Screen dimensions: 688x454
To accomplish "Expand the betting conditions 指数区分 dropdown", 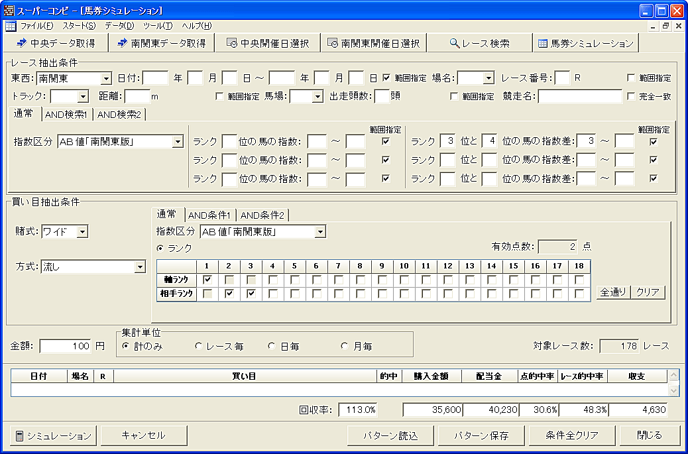I will point(321,232).
